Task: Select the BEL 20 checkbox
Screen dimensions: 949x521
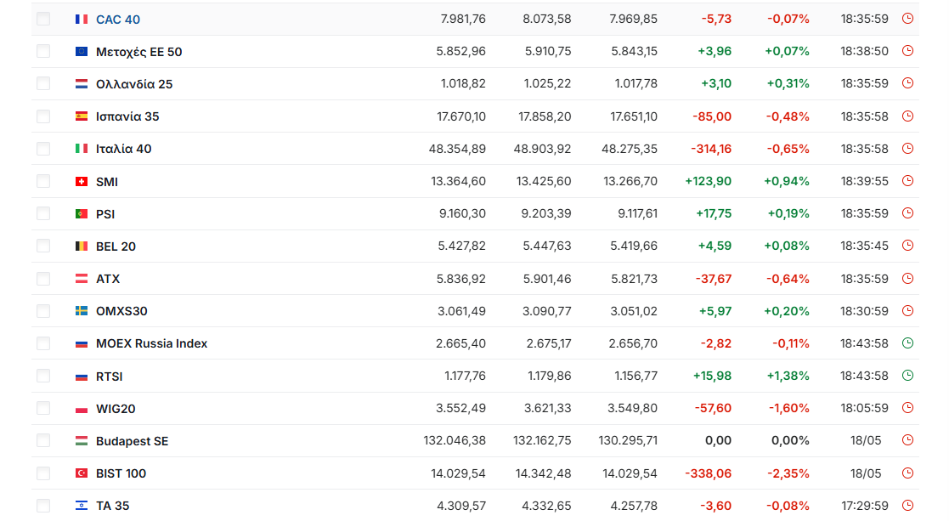Action: 43,246
